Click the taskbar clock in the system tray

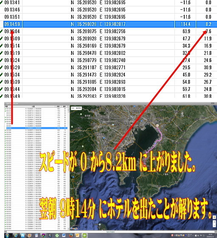point(211,235)
